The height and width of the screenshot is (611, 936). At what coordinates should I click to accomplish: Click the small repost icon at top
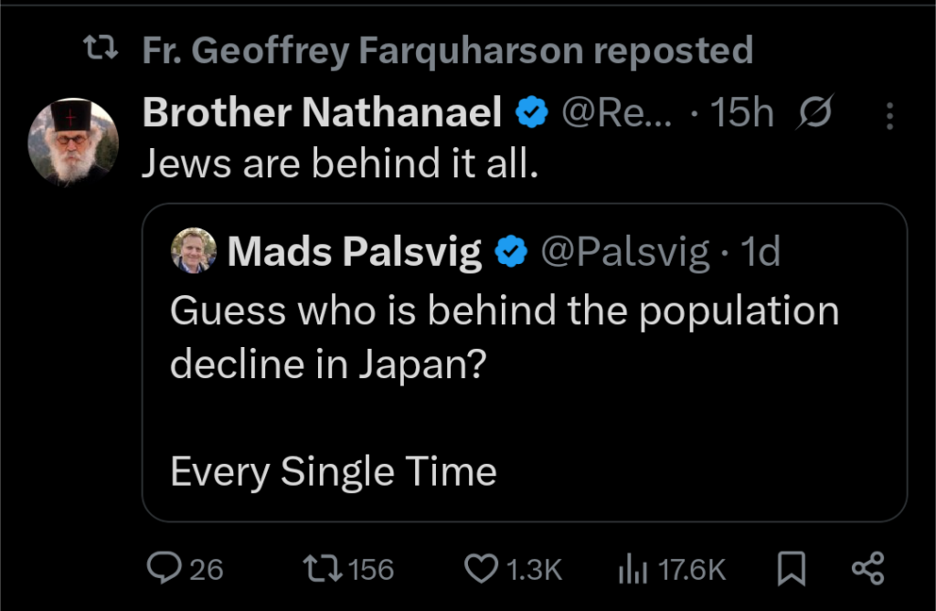97,51
